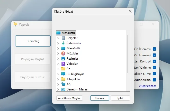Select the Müzikler music note icon

[x=63, y=53]
